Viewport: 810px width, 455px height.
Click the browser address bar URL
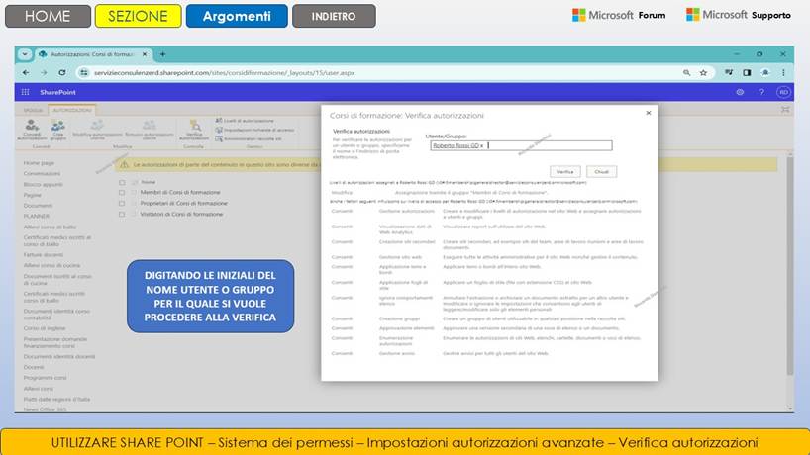pos(224,73)
